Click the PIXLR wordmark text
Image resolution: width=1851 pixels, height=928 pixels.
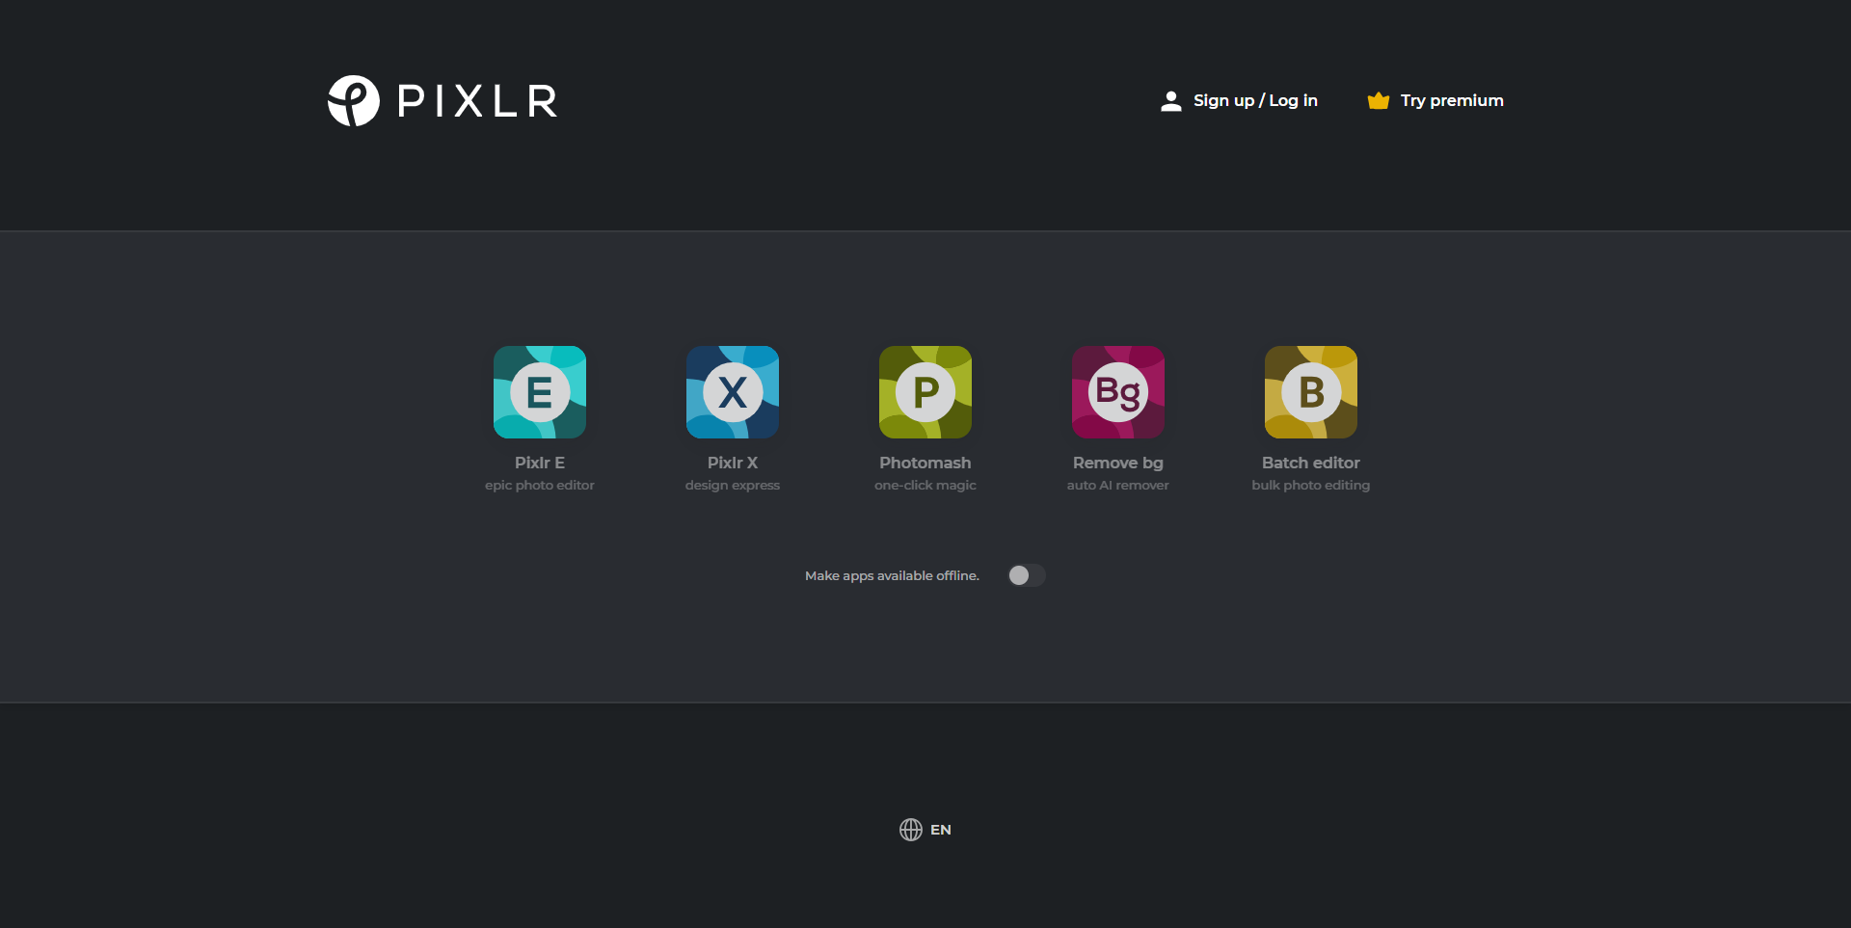tap(477, 101)
